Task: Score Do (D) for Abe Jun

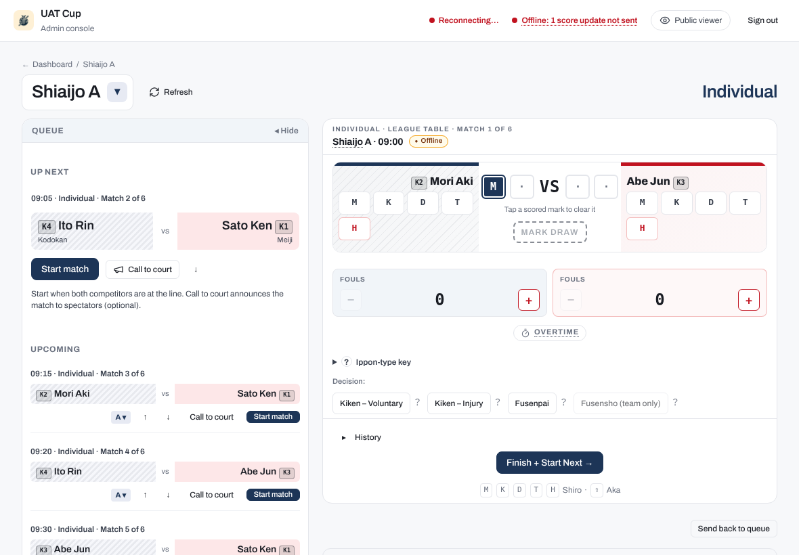Action: 711,202
